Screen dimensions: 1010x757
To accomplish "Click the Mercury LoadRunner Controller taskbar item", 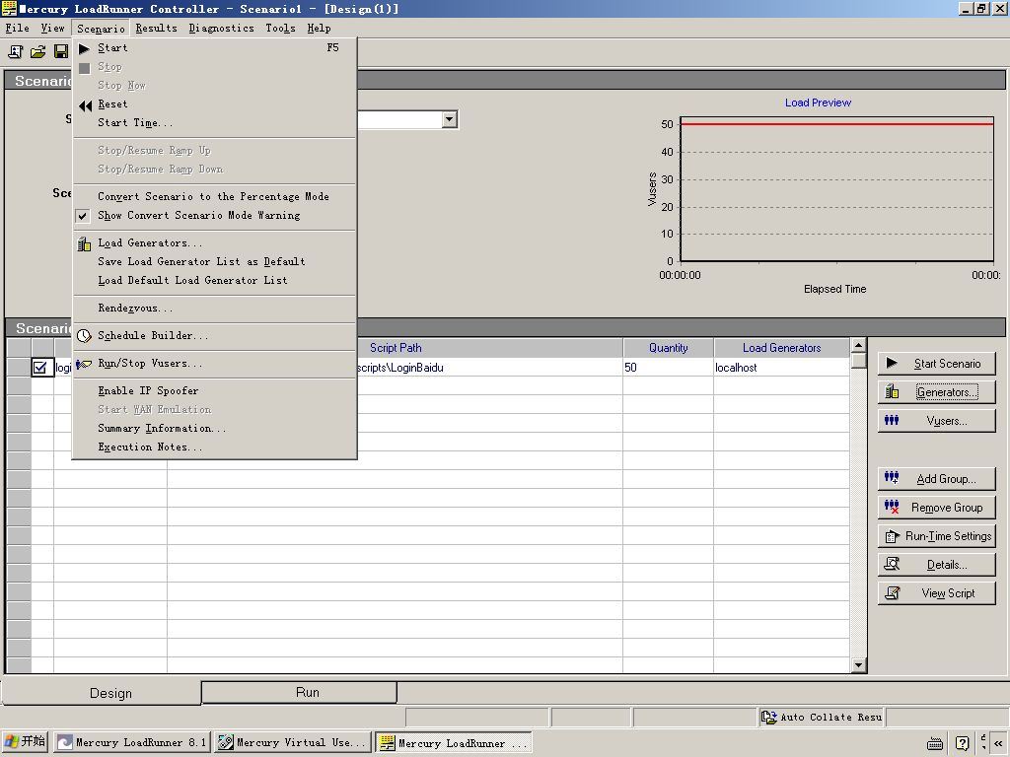I will (454, 742).
